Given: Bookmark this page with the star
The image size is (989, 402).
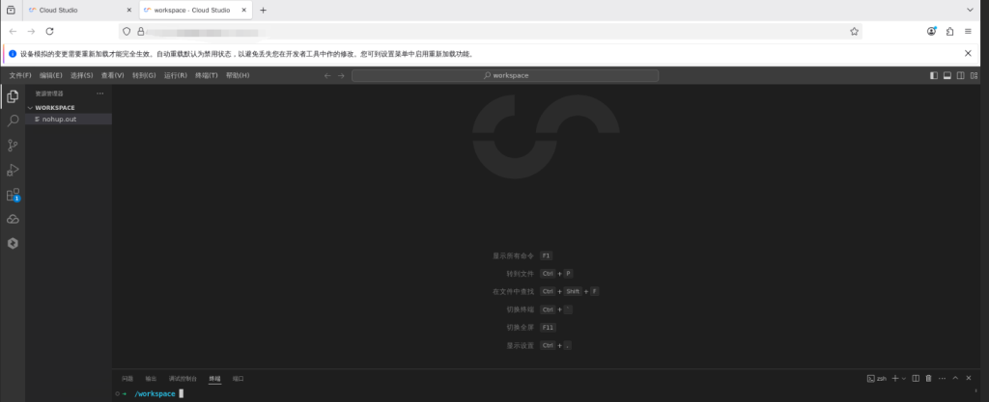Looking at the screenshot, I should coord(854,32).
